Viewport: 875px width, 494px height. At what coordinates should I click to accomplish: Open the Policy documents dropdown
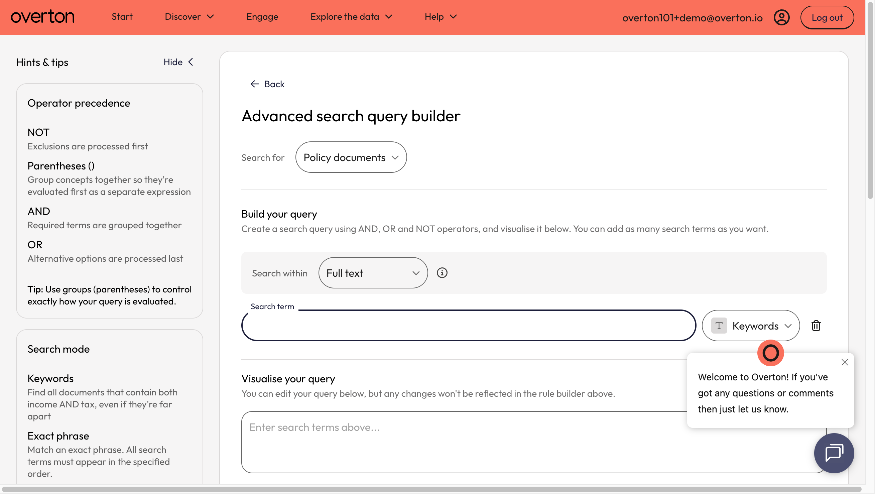[351, 157]
